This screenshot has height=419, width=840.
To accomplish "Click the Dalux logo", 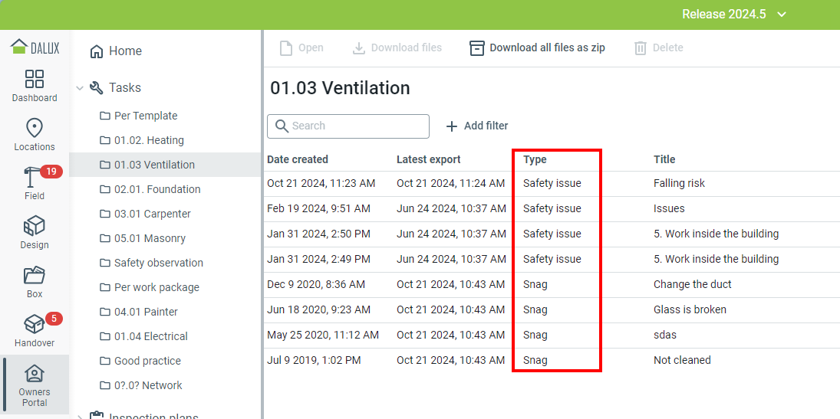I will click(35, 47).
